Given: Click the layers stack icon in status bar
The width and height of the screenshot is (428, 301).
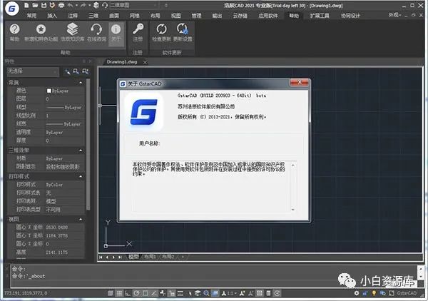Looking at the screenshot, I should (x=198, y=293).
